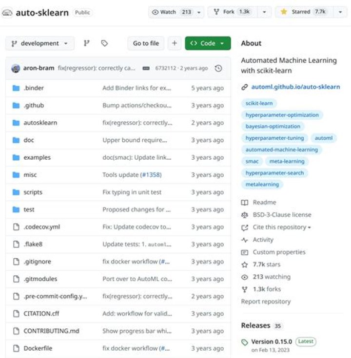
Task: Click the forks icon in About
Action: (245, 289)
